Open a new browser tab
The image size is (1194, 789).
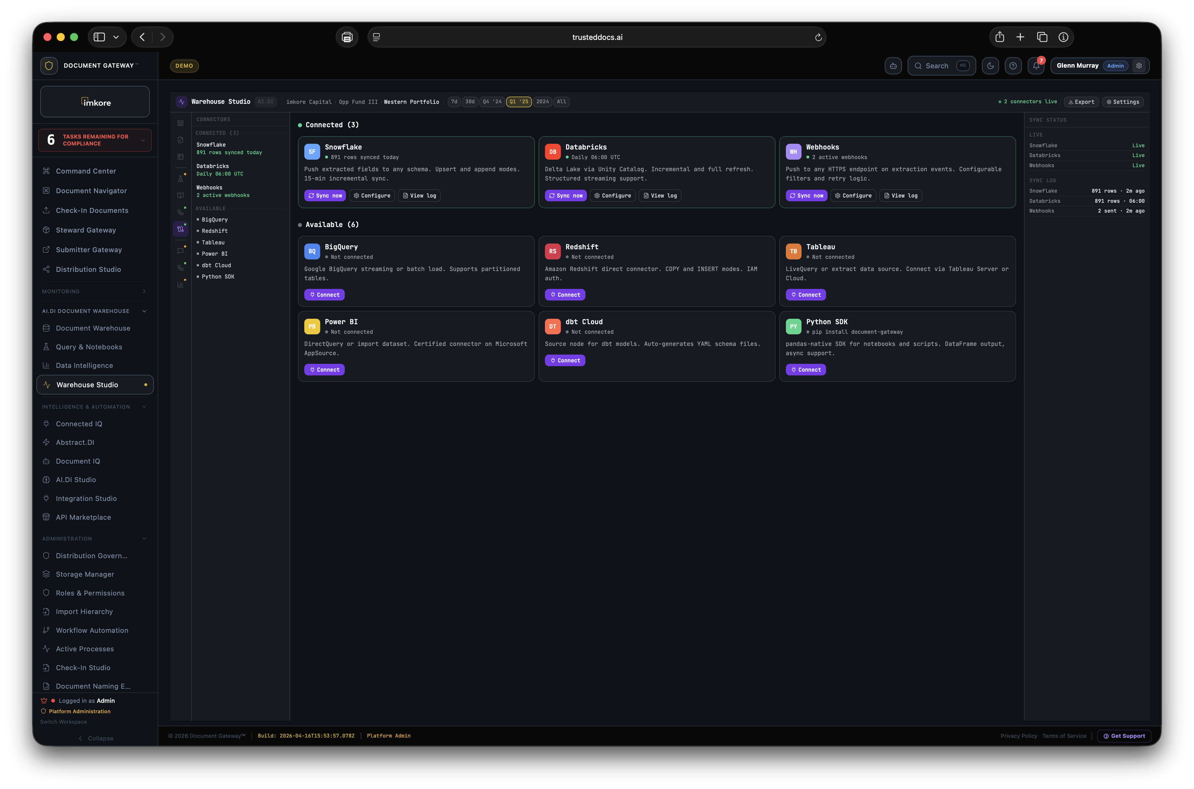[1020, 37]
